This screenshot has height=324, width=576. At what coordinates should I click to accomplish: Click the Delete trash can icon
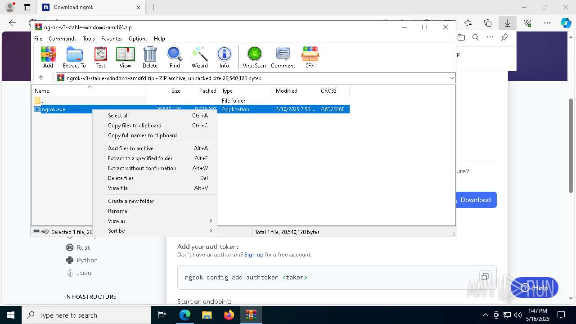pyautogui.click(x=150, y=57)
